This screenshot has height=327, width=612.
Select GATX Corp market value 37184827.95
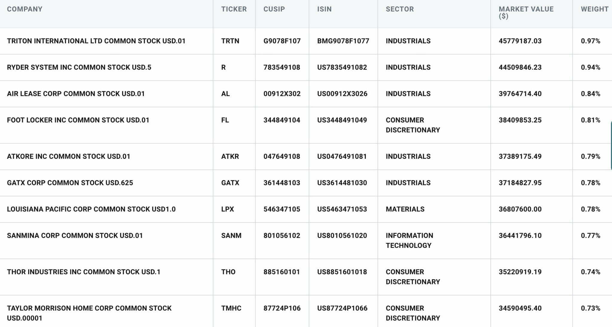coord(520,183)
